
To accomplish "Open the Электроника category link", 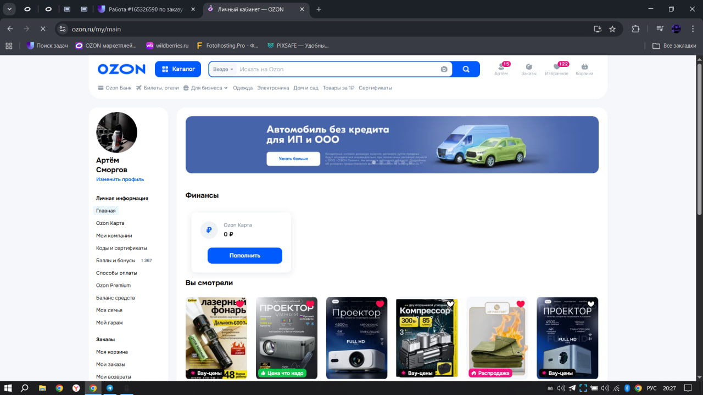I will pos(273,88).
